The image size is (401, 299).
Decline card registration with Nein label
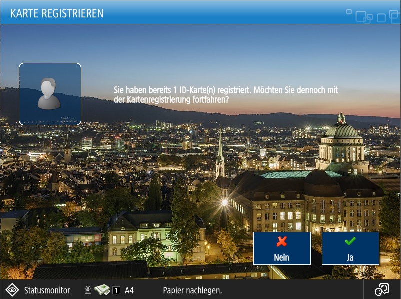pos(282,258)
